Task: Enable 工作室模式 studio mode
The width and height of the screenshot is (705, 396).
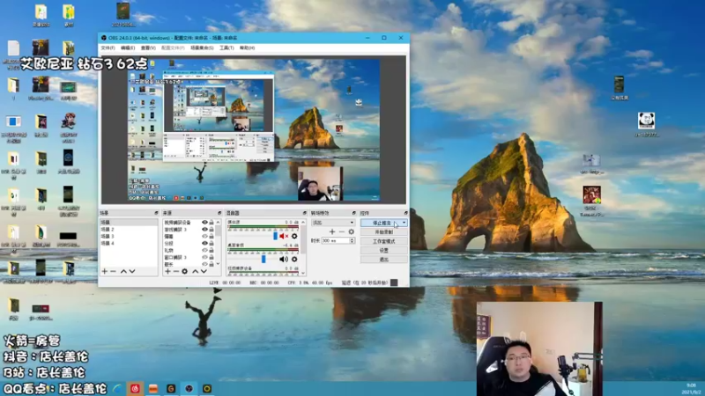Action: [x=384, y=241]
